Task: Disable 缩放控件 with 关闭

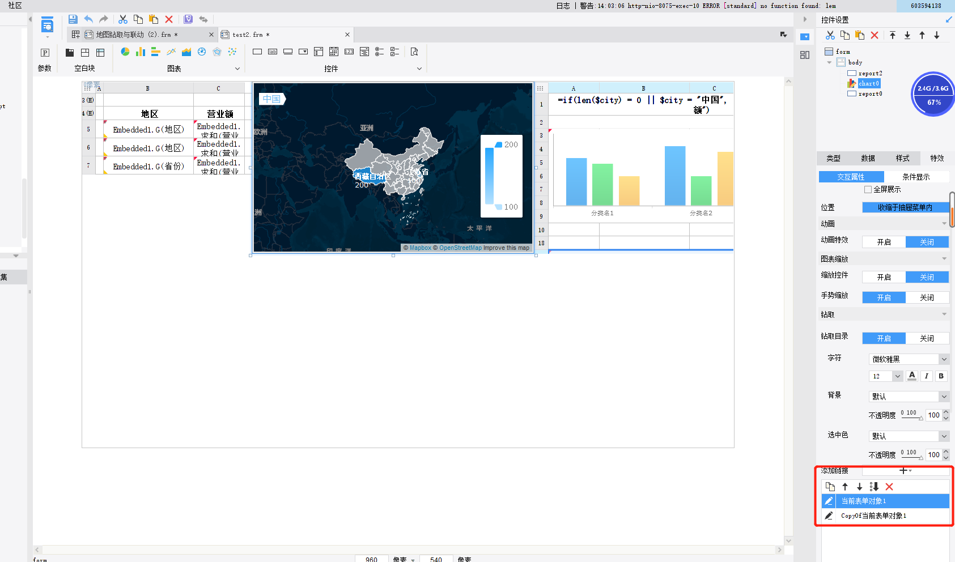Action: pyautogui.click(x=927, y=277)
